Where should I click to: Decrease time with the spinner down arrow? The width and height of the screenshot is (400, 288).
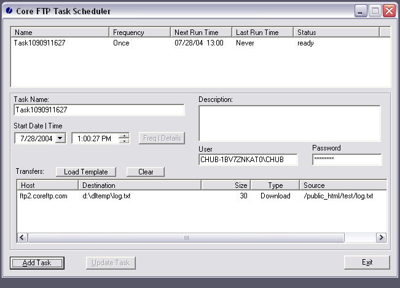[124, 141]
